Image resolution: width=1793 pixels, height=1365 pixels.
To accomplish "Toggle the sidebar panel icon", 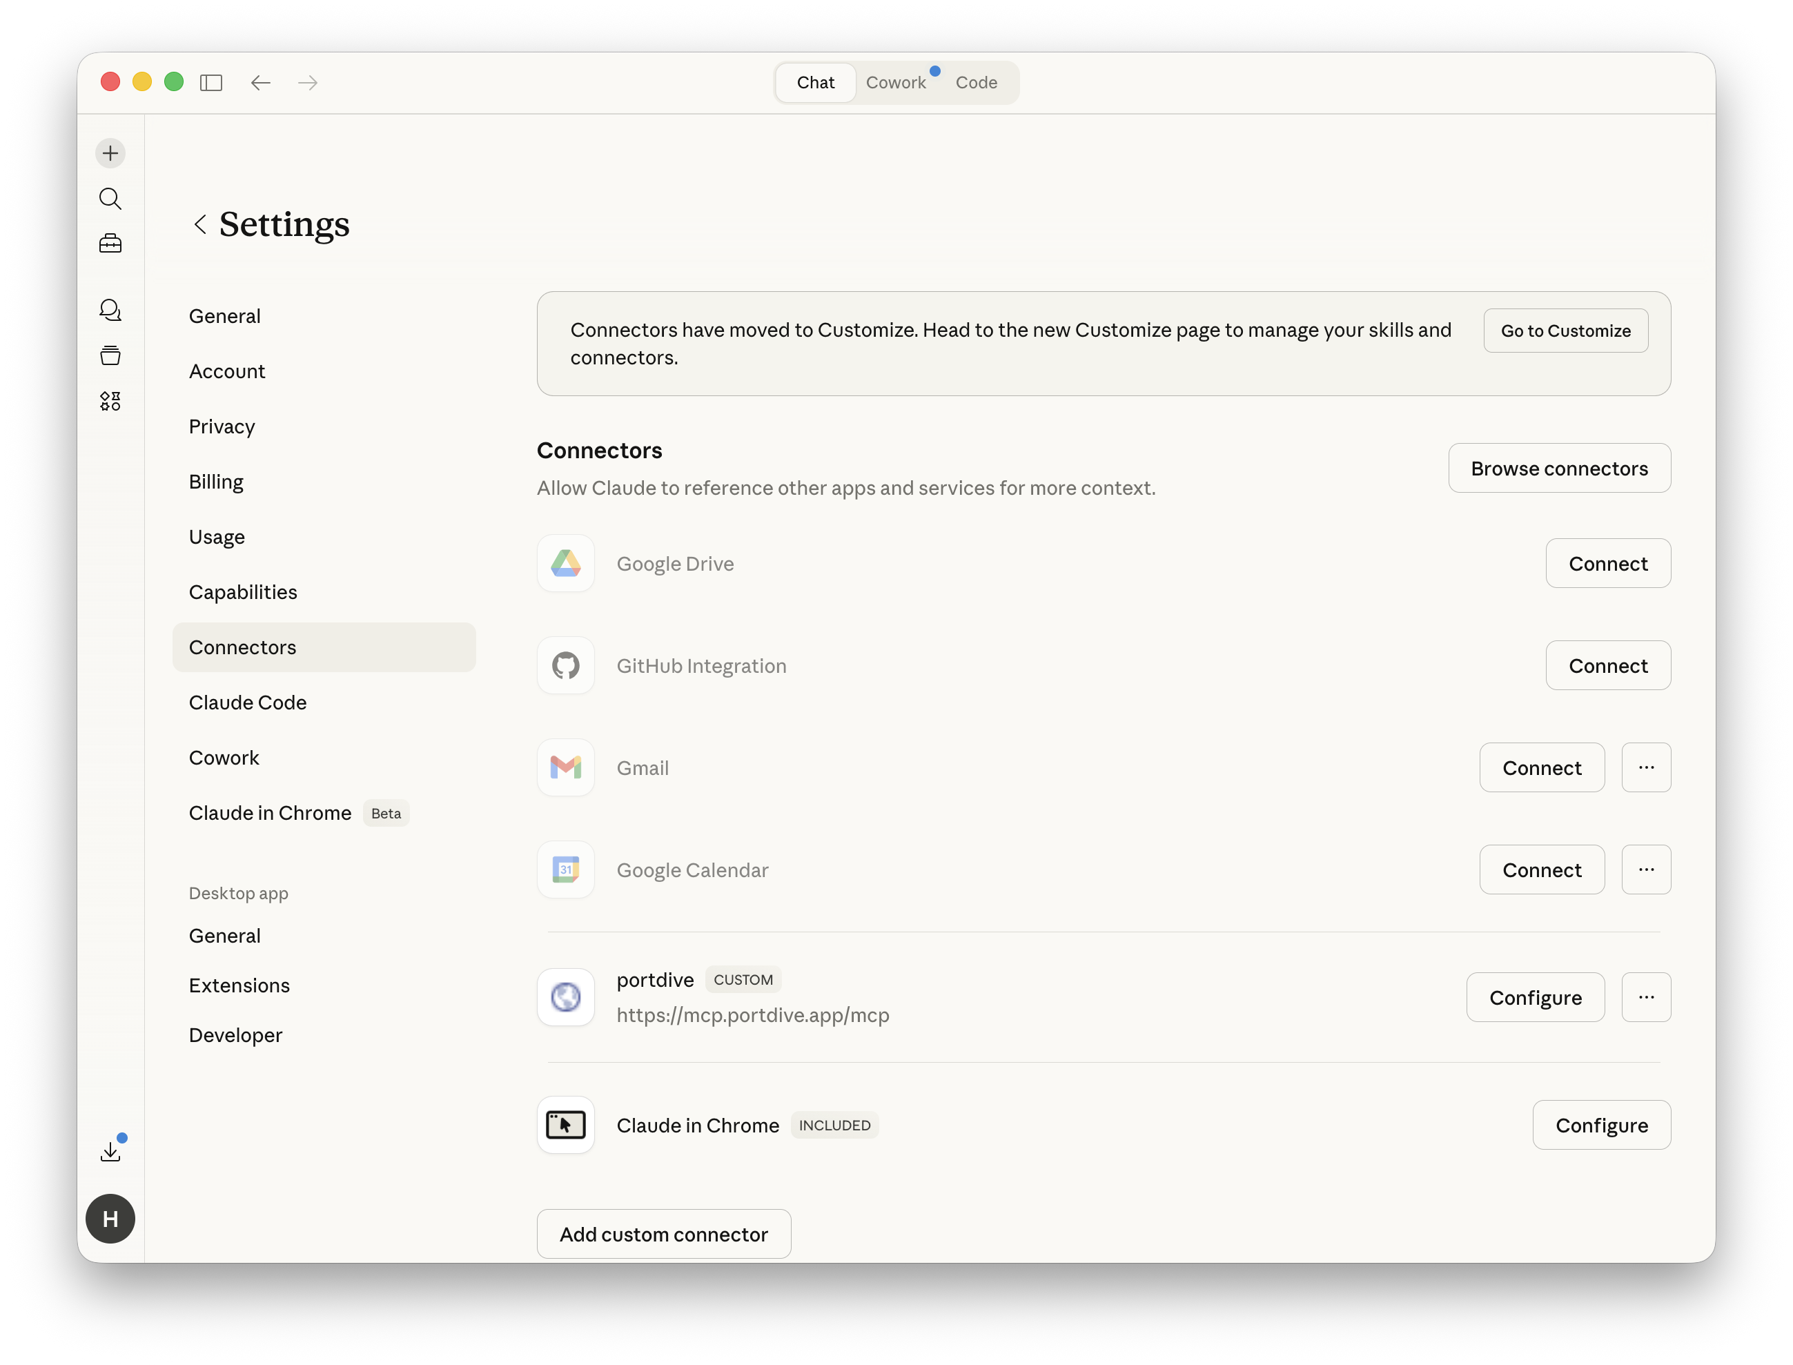I will tap(211, 83).
